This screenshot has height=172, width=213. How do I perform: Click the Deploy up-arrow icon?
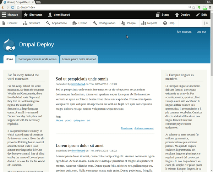point(177,15)
